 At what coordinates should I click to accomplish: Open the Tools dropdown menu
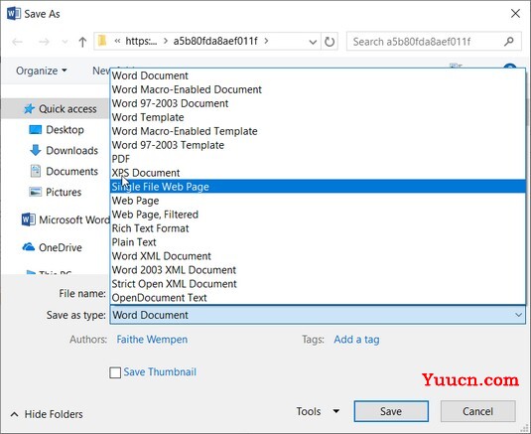coord(318,411)
